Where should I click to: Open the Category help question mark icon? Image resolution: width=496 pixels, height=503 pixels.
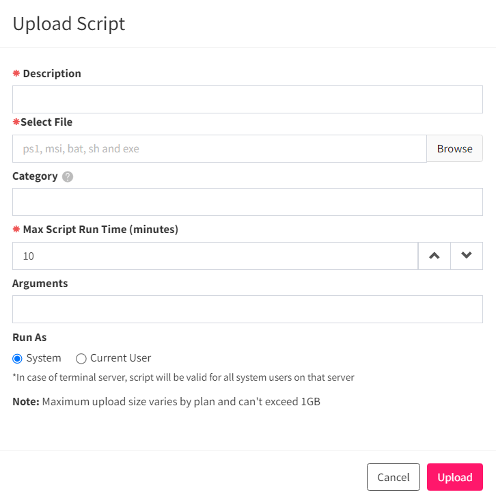pos(68,177)
